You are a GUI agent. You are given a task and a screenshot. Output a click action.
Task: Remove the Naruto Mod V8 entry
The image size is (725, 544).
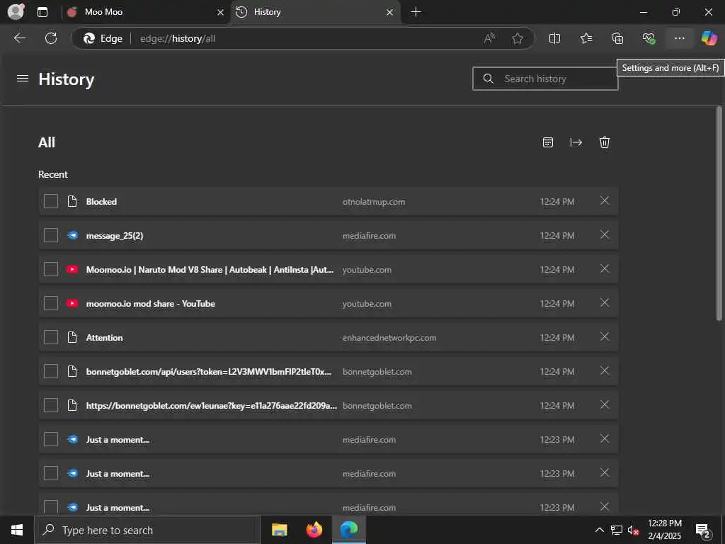click(605, 268)
